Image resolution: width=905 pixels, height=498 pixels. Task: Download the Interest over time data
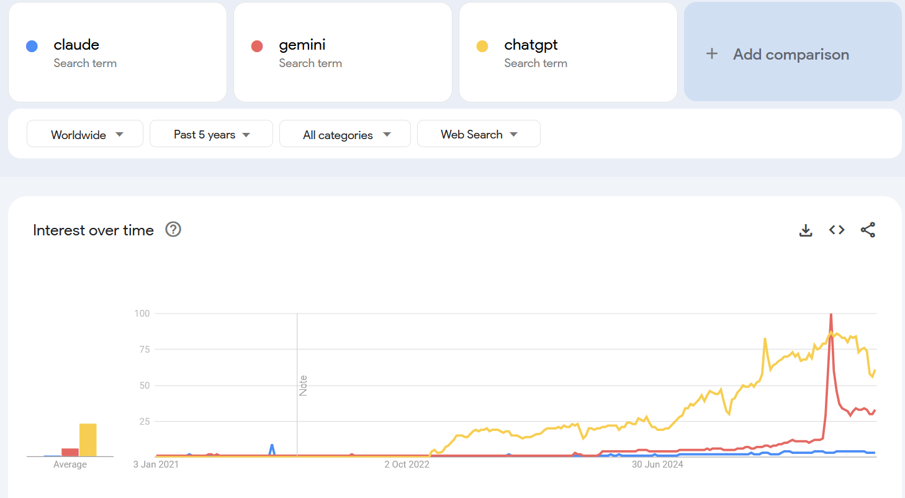(x=806, y=230)
